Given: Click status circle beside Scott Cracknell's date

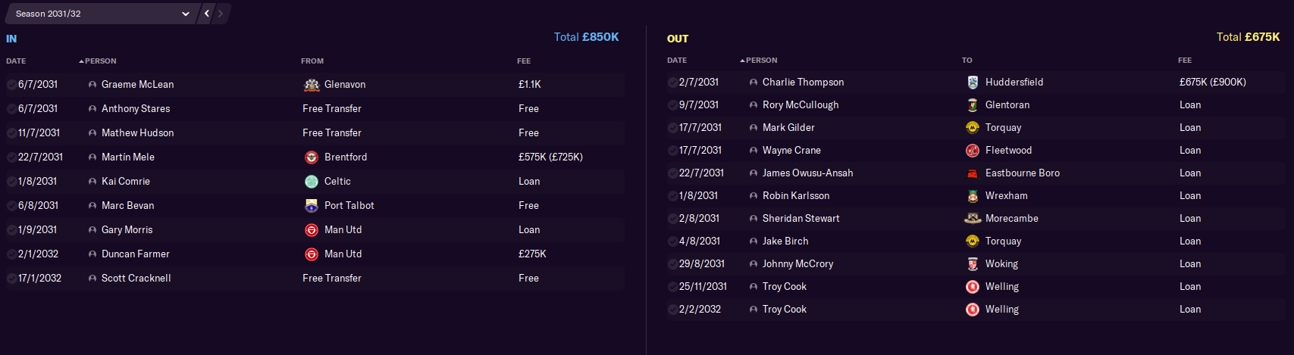Looking at the screenshot, I should pos(11,279).
